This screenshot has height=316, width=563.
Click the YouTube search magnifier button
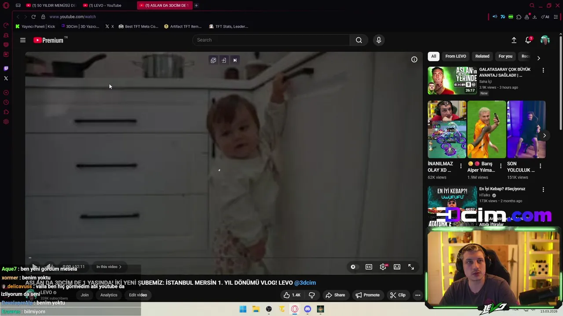click(x=359, y=40)
